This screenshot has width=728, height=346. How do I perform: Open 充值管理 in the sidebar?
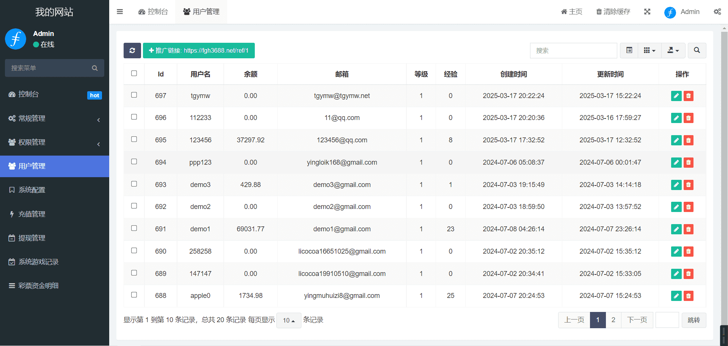click(x=55, y=214)
